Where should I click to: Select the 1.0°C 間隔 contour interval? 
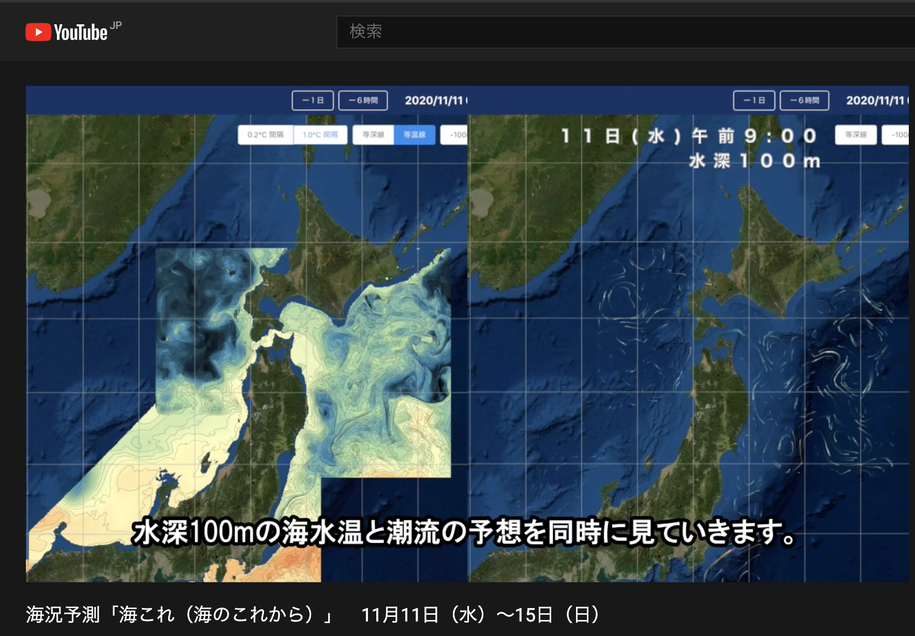(320, 134)
